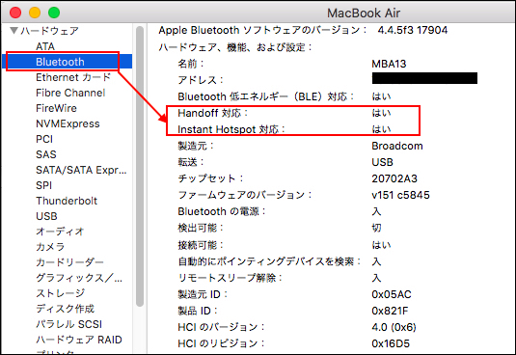Viewport: 516px width, 355px height.
Task: Click the 転送 value USB
Action: click(x=382, y=162)
